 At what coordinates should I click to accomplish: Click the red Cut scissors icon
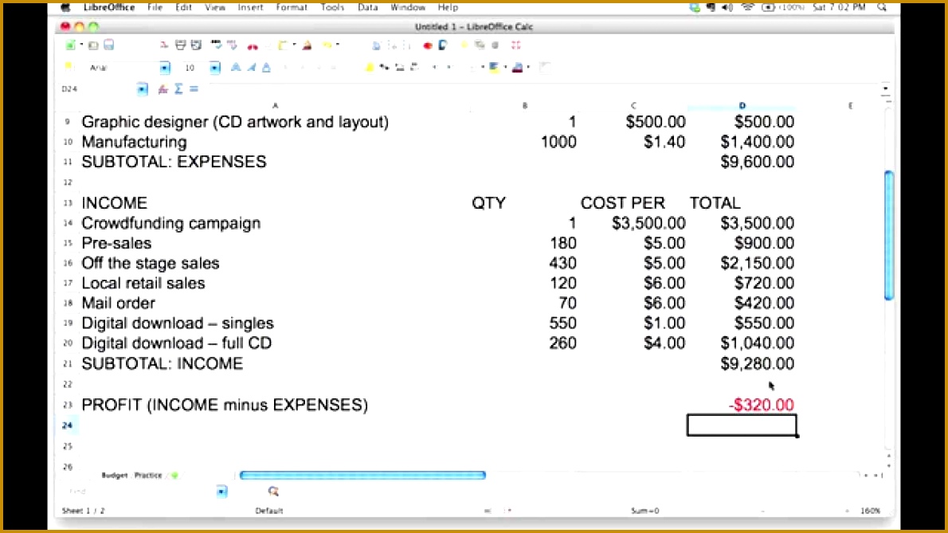253,46
